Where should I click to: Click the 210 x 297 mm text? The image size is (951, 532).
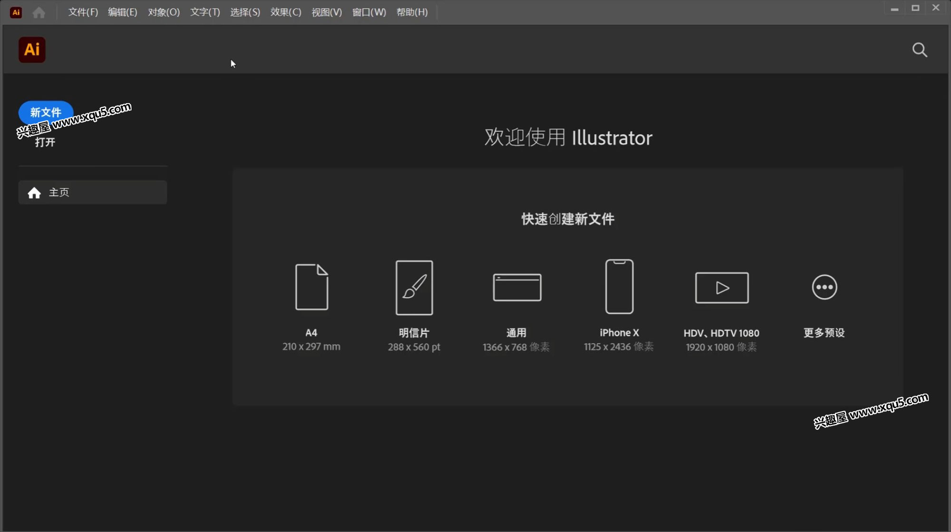(311, 347)
